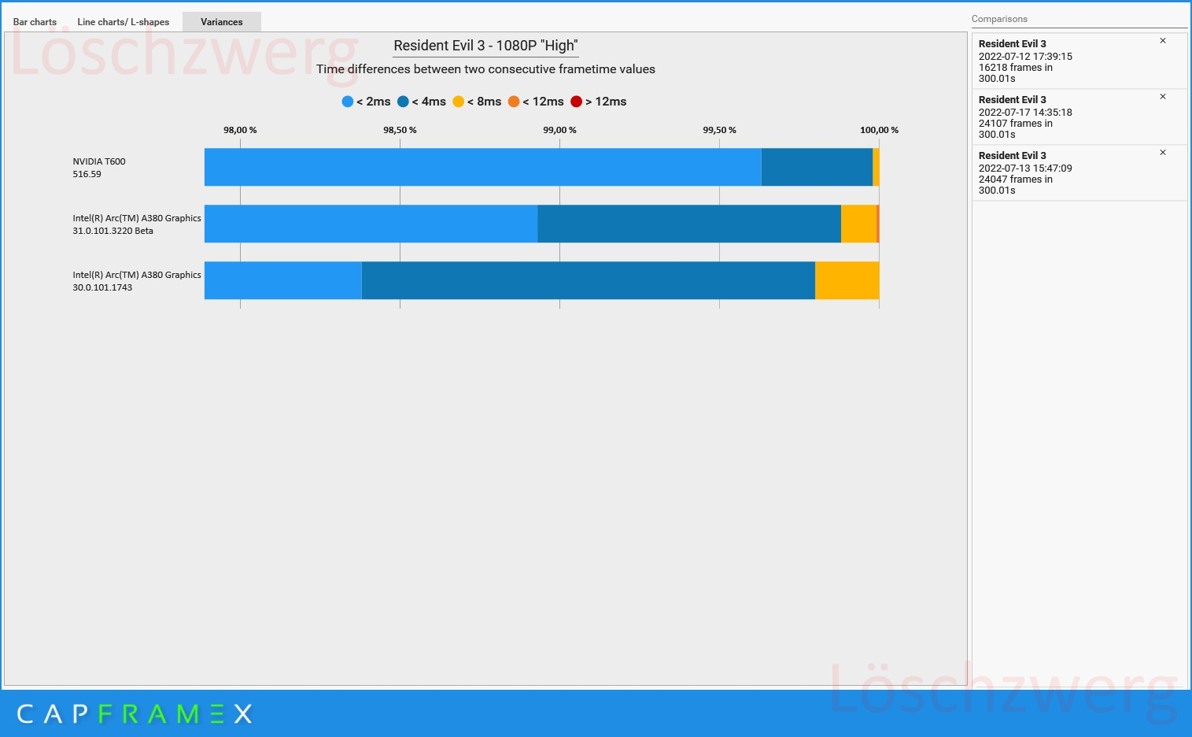
Task: Select the 24107 frames comparison entry
Action: click(x=1079, y=117)
